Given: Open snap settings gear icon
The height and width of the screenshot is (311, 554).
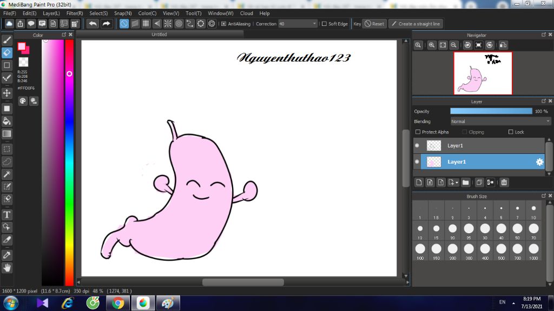Looking at the screenshot, I should click(212, 24).
